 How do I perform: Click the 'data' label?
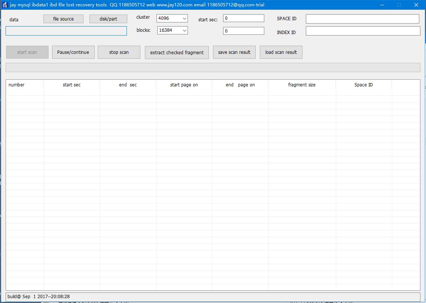point(14,20)
